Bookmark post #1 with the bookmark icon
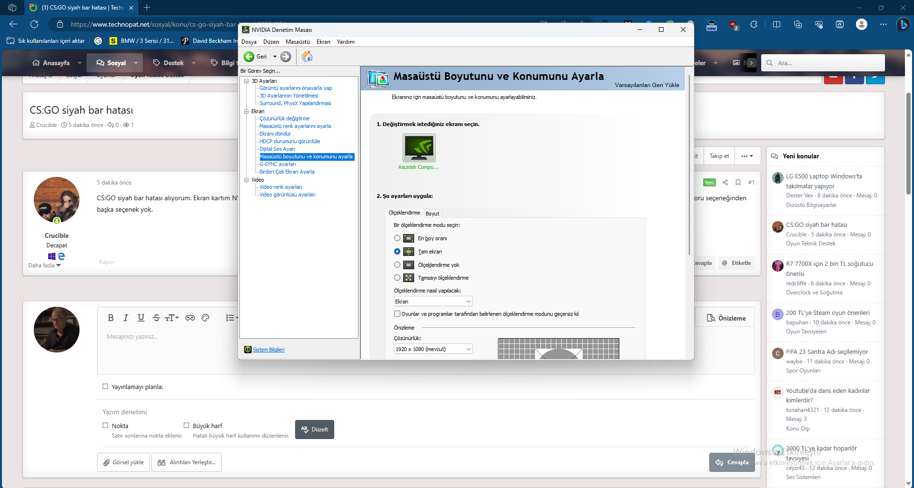The height and width of the screenshot is (488, 914). coord(738,182)
